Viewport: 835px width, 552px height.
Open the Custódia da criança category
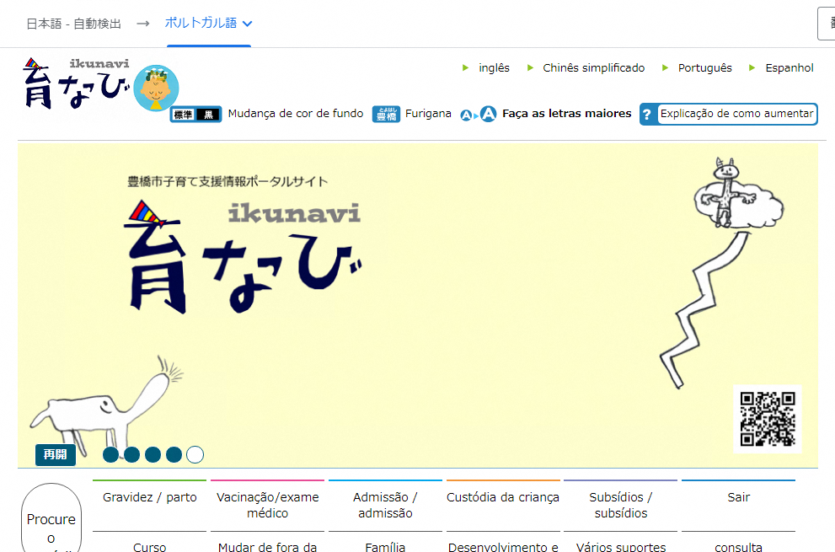503,497
